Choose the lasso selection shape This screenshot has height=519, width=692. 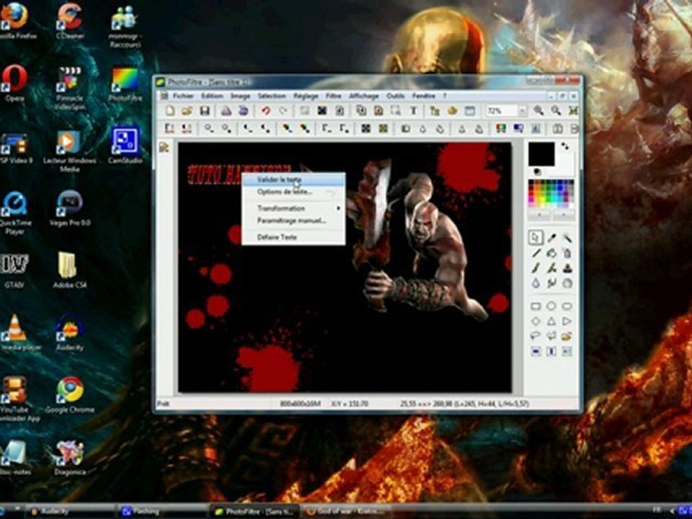(536, 337)
